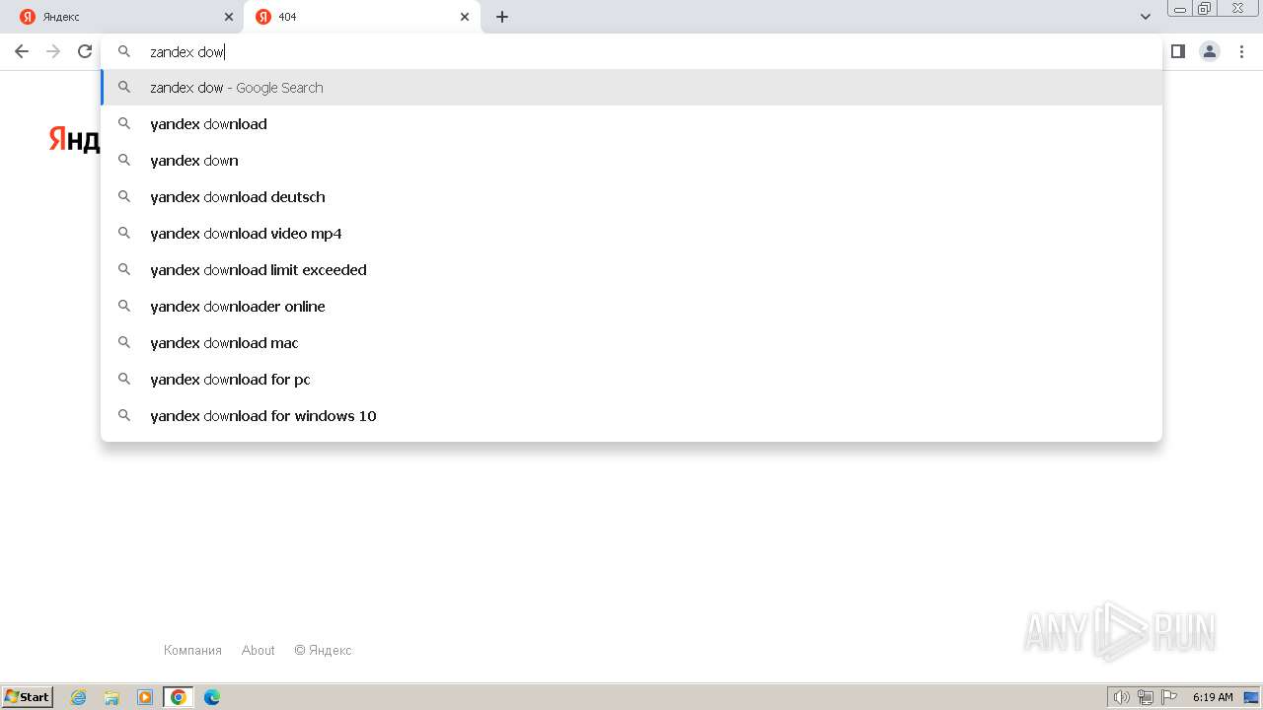
Task: Click the © Яндекс footer link
Action: point(323,650)
